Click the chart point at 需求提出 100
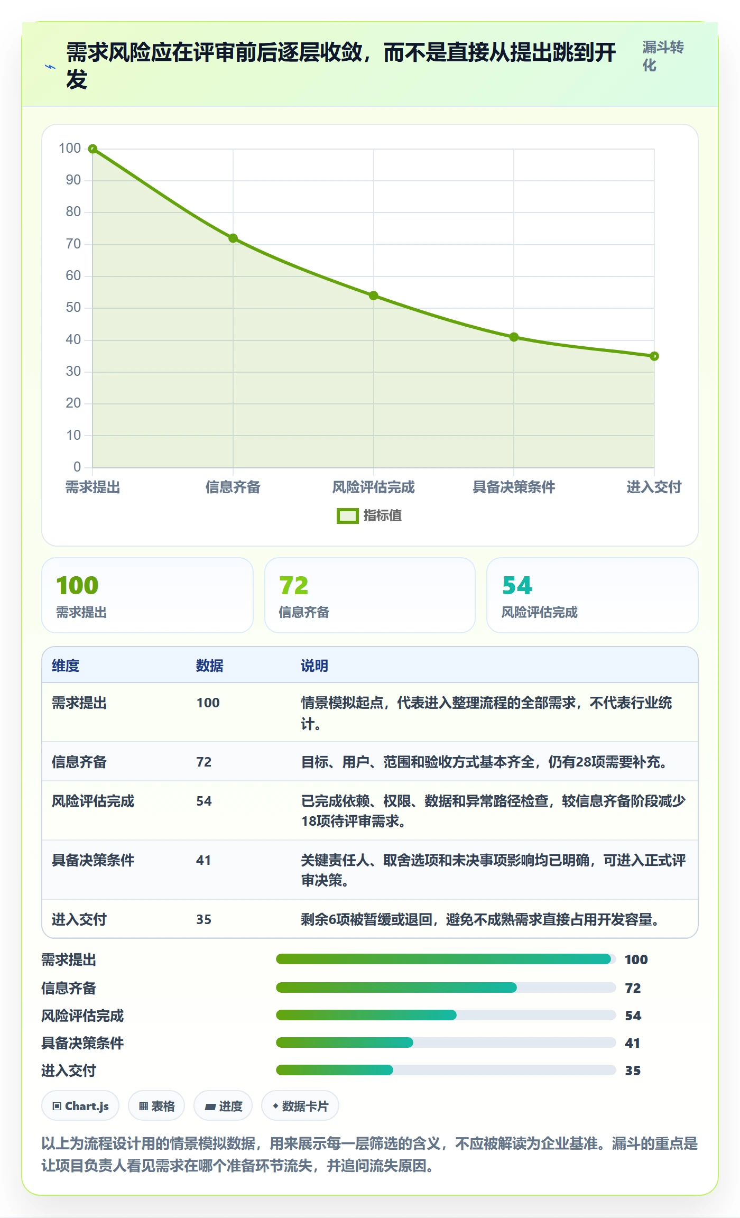740x1218 pixels. click(92, 149)
